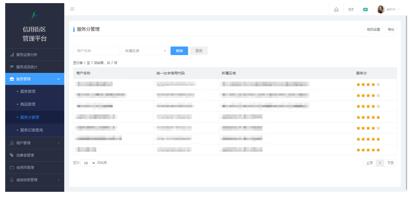The height and width of the screenshot is (197, 410).
Task: Click the hamburger menu collapse icon
Action: click(x=72, y=9)
